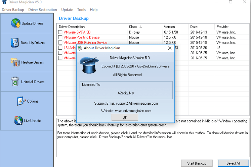Sort by the Date column header
This screenshot has height=167, width=251.
(x=201, y=27)
